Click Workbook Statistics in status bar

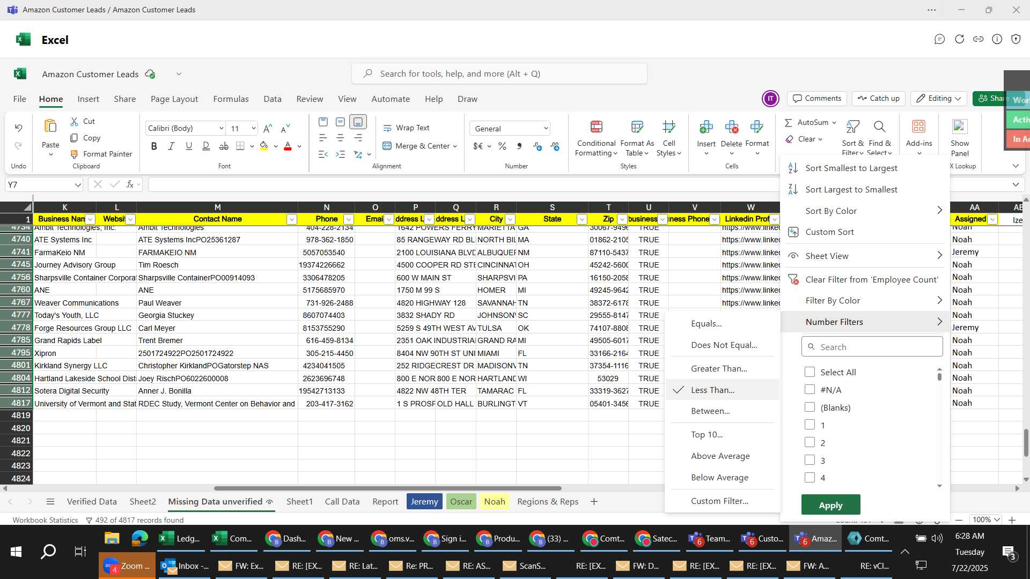click(45, 520)
